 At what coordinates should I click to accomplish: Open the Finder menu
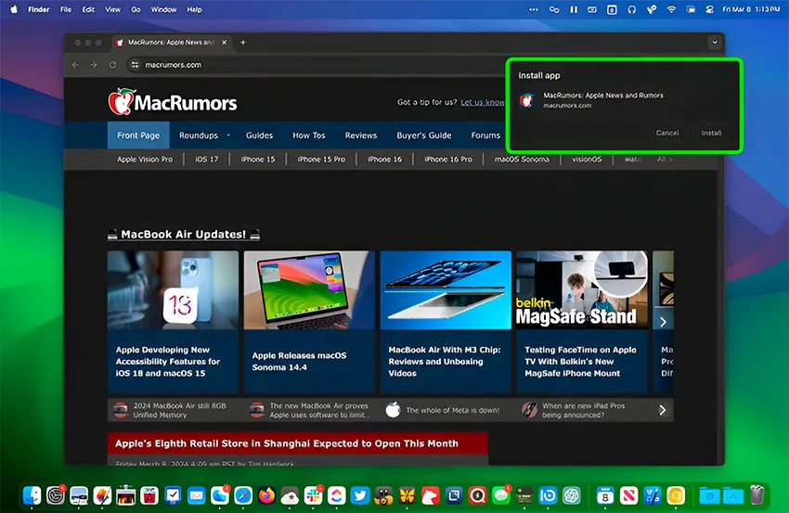(x=39, y=9)
